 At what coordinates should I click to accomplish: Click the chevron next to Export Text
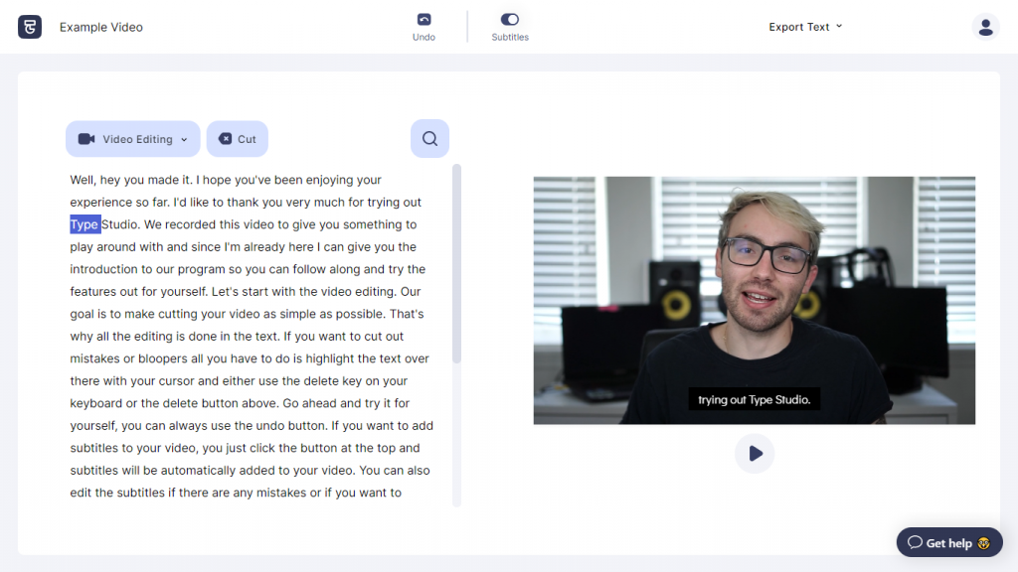(x=839, y=26)
